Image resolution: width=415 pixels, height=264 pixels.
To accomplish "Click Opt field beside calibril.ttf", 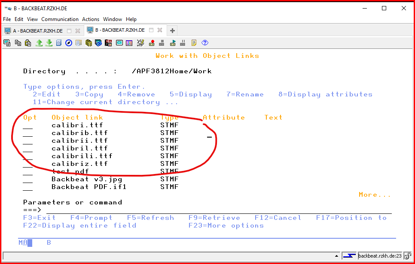I will pyautogui.click(x=28, y=148).
